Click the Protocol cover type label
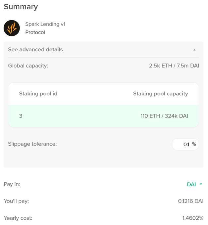Image resolution: width=208 pixels, height=225 pixels. [x=35, y=32]
